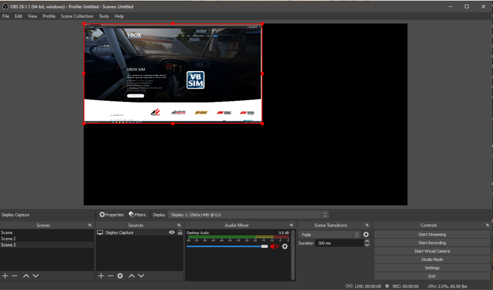This screenshot has width=493, height=290.
Task: Open Settings from the Controls panel
Action: click(432, 268)
